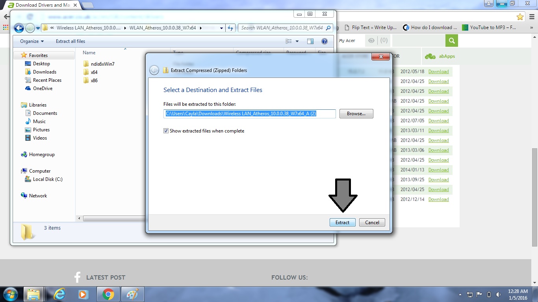The width and height of the screenshot is (538, 302).
Task: Open the Videos library
Action: [x=36, y=138]
